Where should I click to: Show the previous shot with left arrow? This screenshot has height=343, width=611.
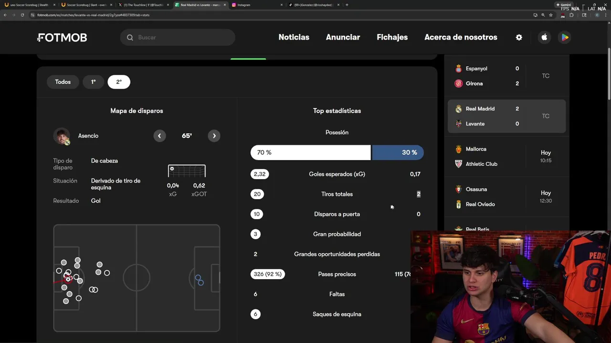(x=159, y=136)
